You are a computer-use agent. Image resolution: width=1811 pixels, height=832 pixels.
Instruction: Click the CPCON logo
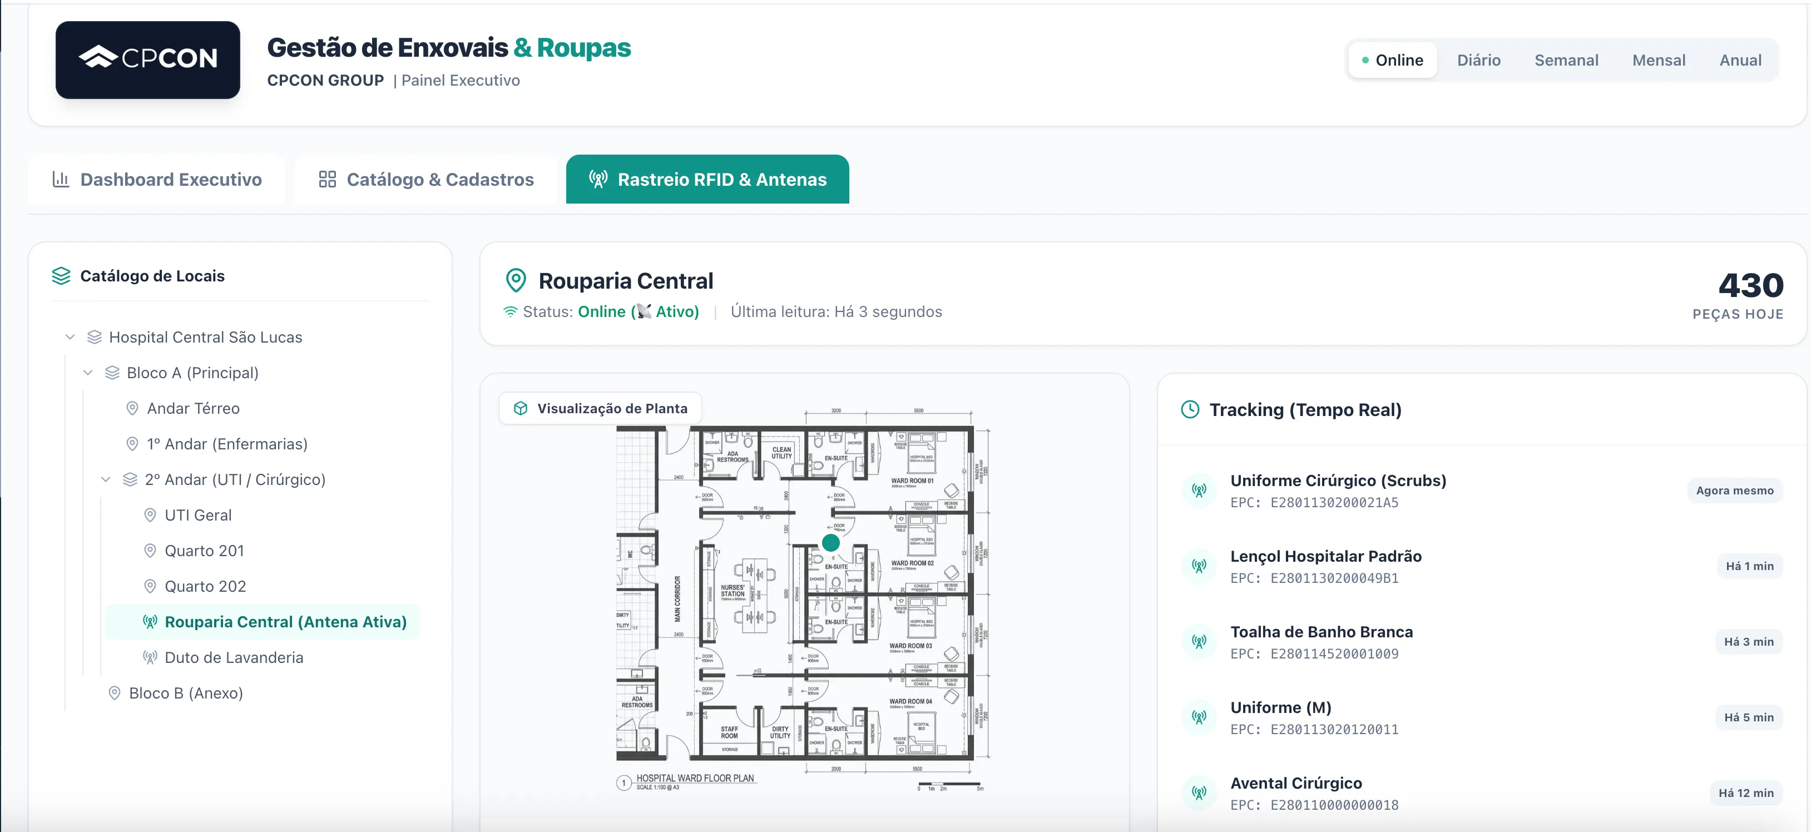[147, 60]
